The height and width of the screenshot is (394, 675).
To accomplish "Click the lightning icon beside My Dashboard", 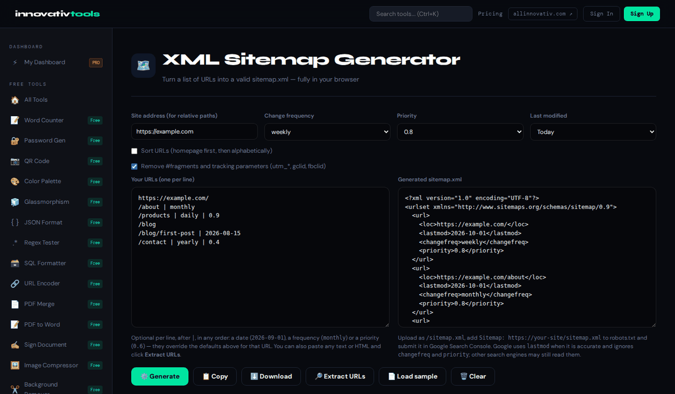I will (15, 62).
